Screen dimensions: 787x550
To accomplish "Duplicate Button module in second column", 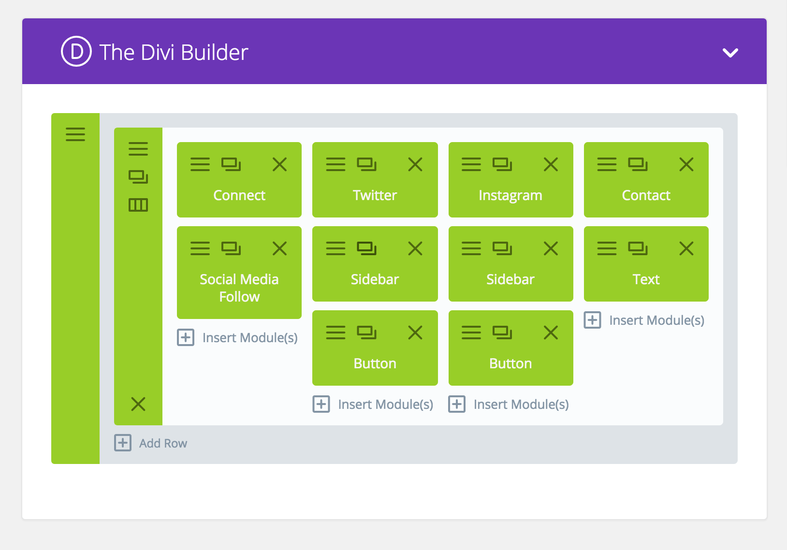I will pyautogui.click(x=366, y=333).
